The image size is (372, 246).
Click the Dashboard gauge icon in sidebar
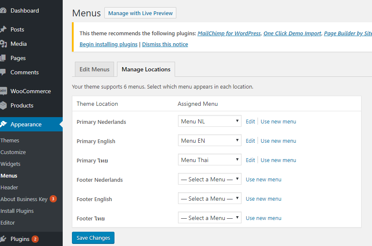coord(3,11)
